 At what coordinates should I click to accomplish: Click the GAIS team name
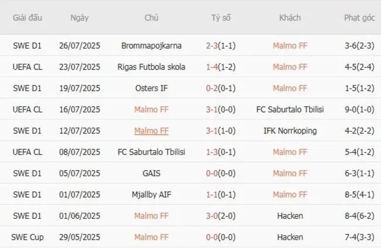click(x=151, y=173)
